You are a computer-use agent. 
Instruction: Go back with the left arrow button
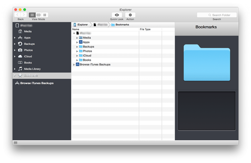coord(18,15)
